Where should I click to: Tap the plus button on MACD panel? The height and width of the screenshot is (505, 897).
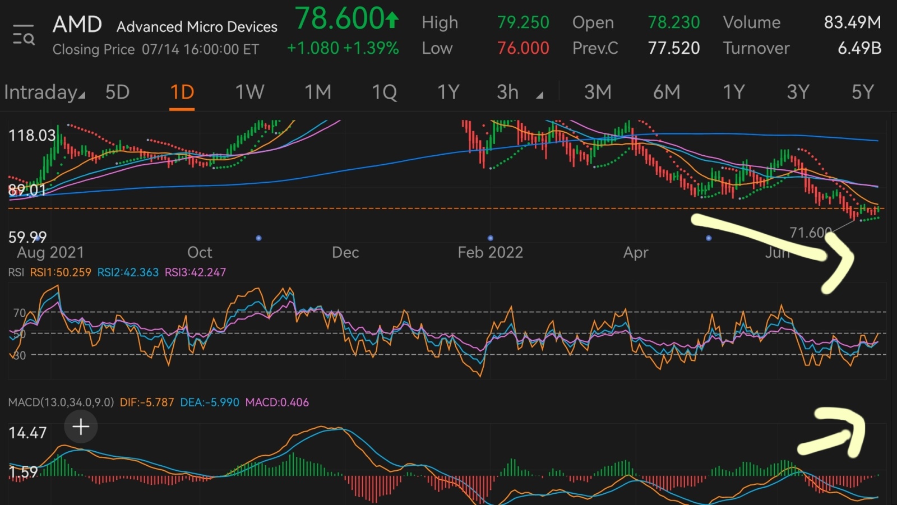click(x=81, y=427)
